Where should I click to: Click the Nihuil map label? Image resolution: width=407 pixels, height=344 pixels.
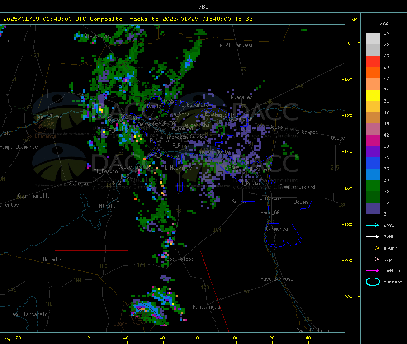(107, 206)
